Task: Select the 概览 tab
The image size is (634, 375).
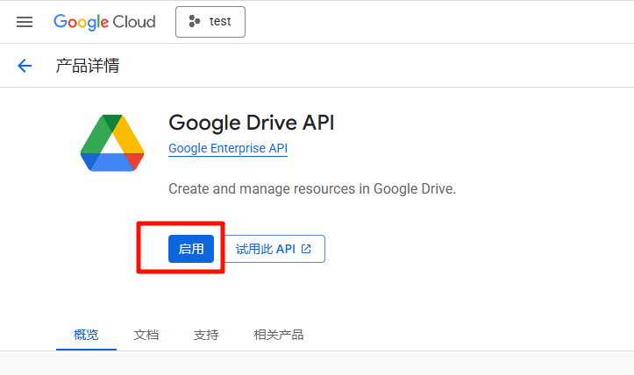Action: pyautogui.click(x=86, y=335)
